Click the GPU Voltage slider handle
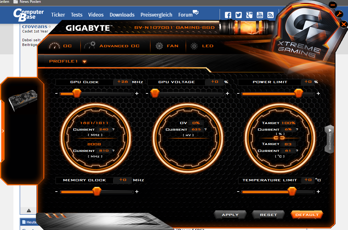 155,93
